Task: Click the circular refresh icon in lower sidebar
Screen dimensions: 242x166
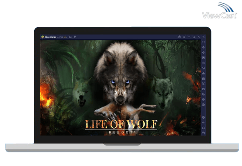Action: click(x=203, y=105)
